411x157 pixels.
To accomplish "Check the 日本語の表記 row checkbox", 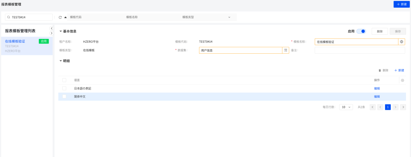I will click(x=64, y=88).
